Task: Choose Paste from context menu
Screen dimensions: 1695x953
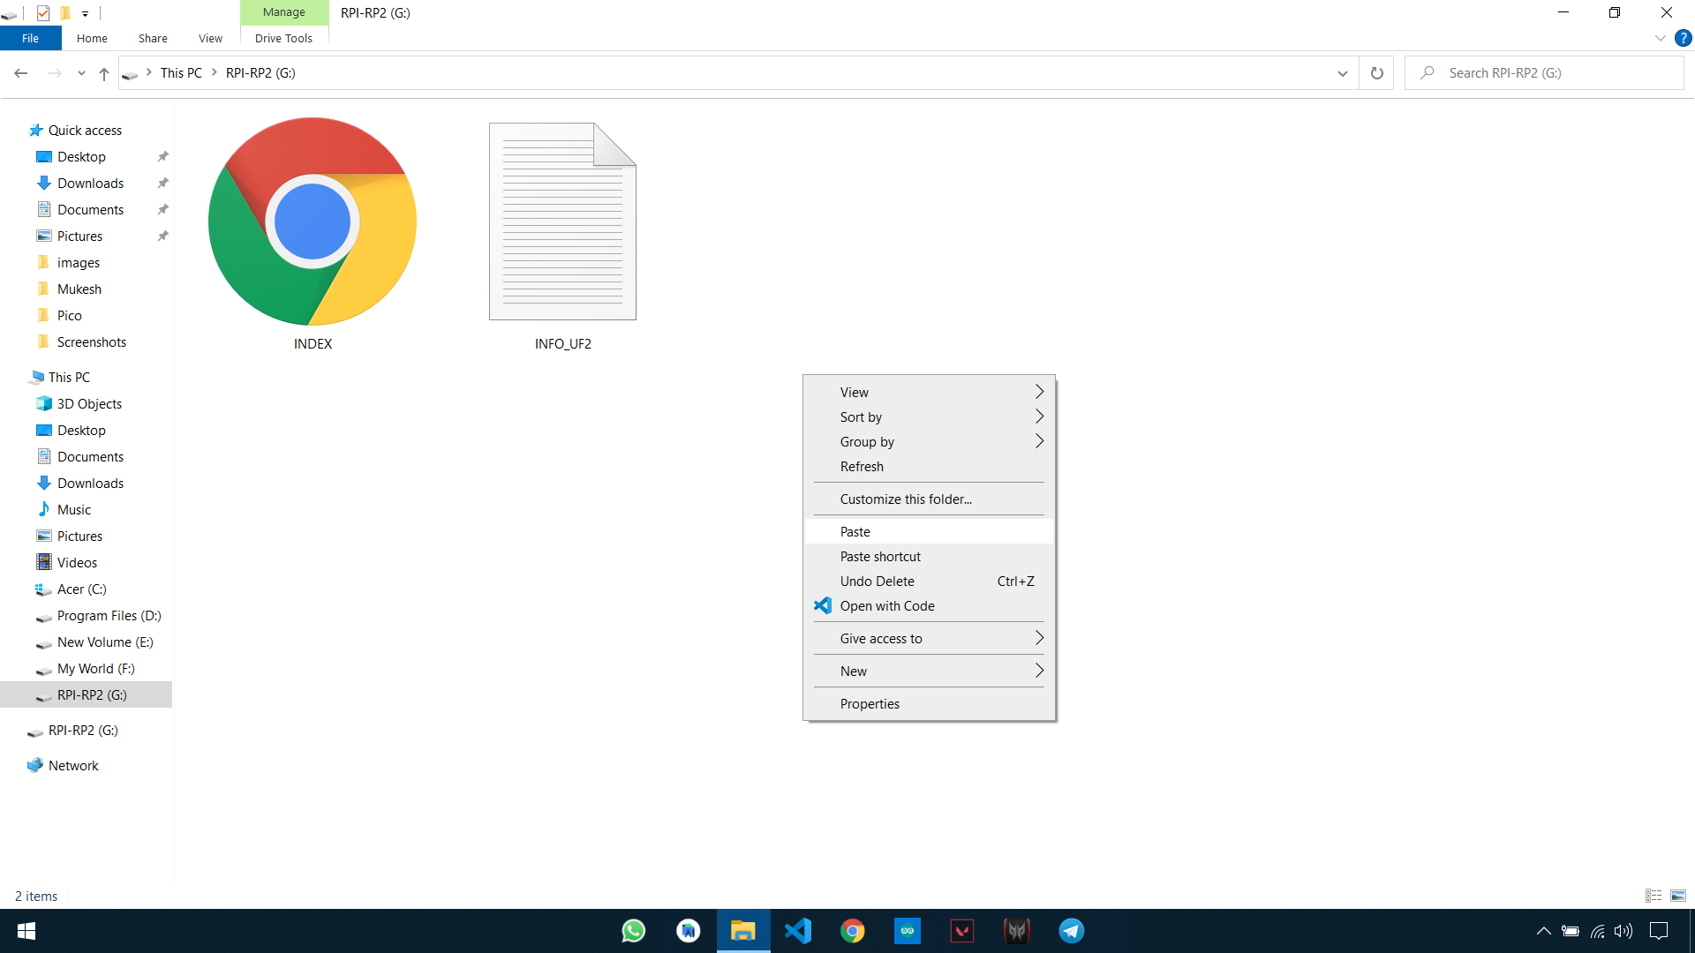Action: 855,532
